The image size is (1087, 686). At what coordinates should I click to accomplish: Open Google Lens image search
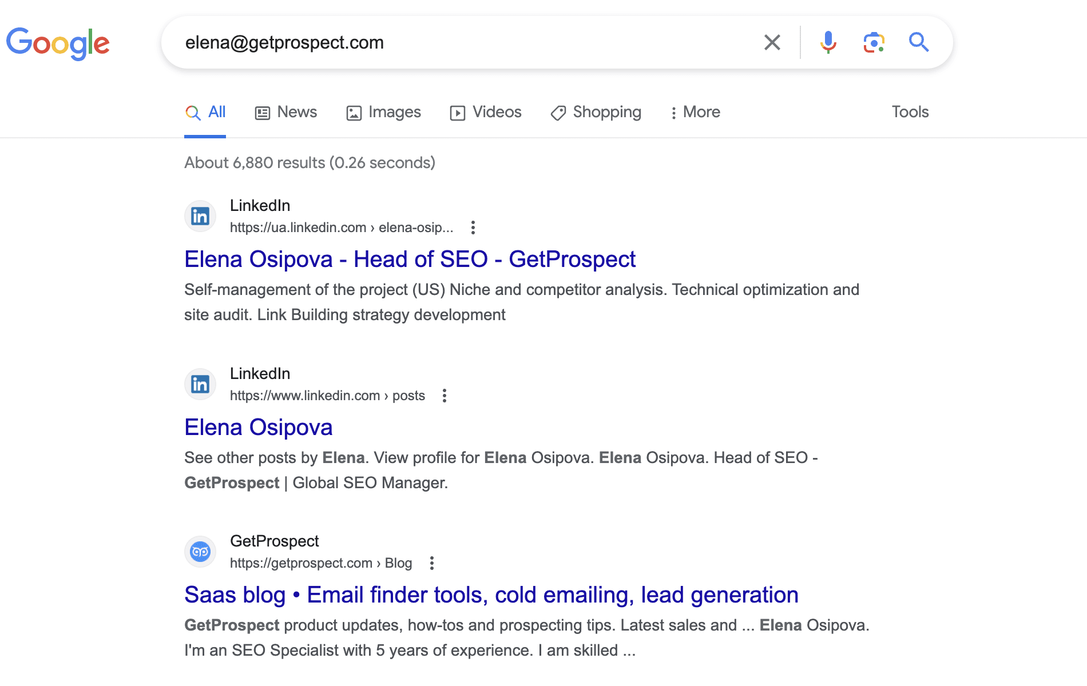point(873,42)
